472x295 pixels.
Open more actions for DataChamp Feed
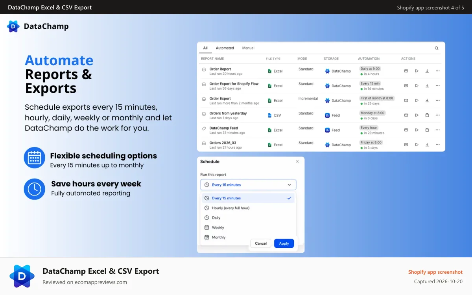click(437, 130)
